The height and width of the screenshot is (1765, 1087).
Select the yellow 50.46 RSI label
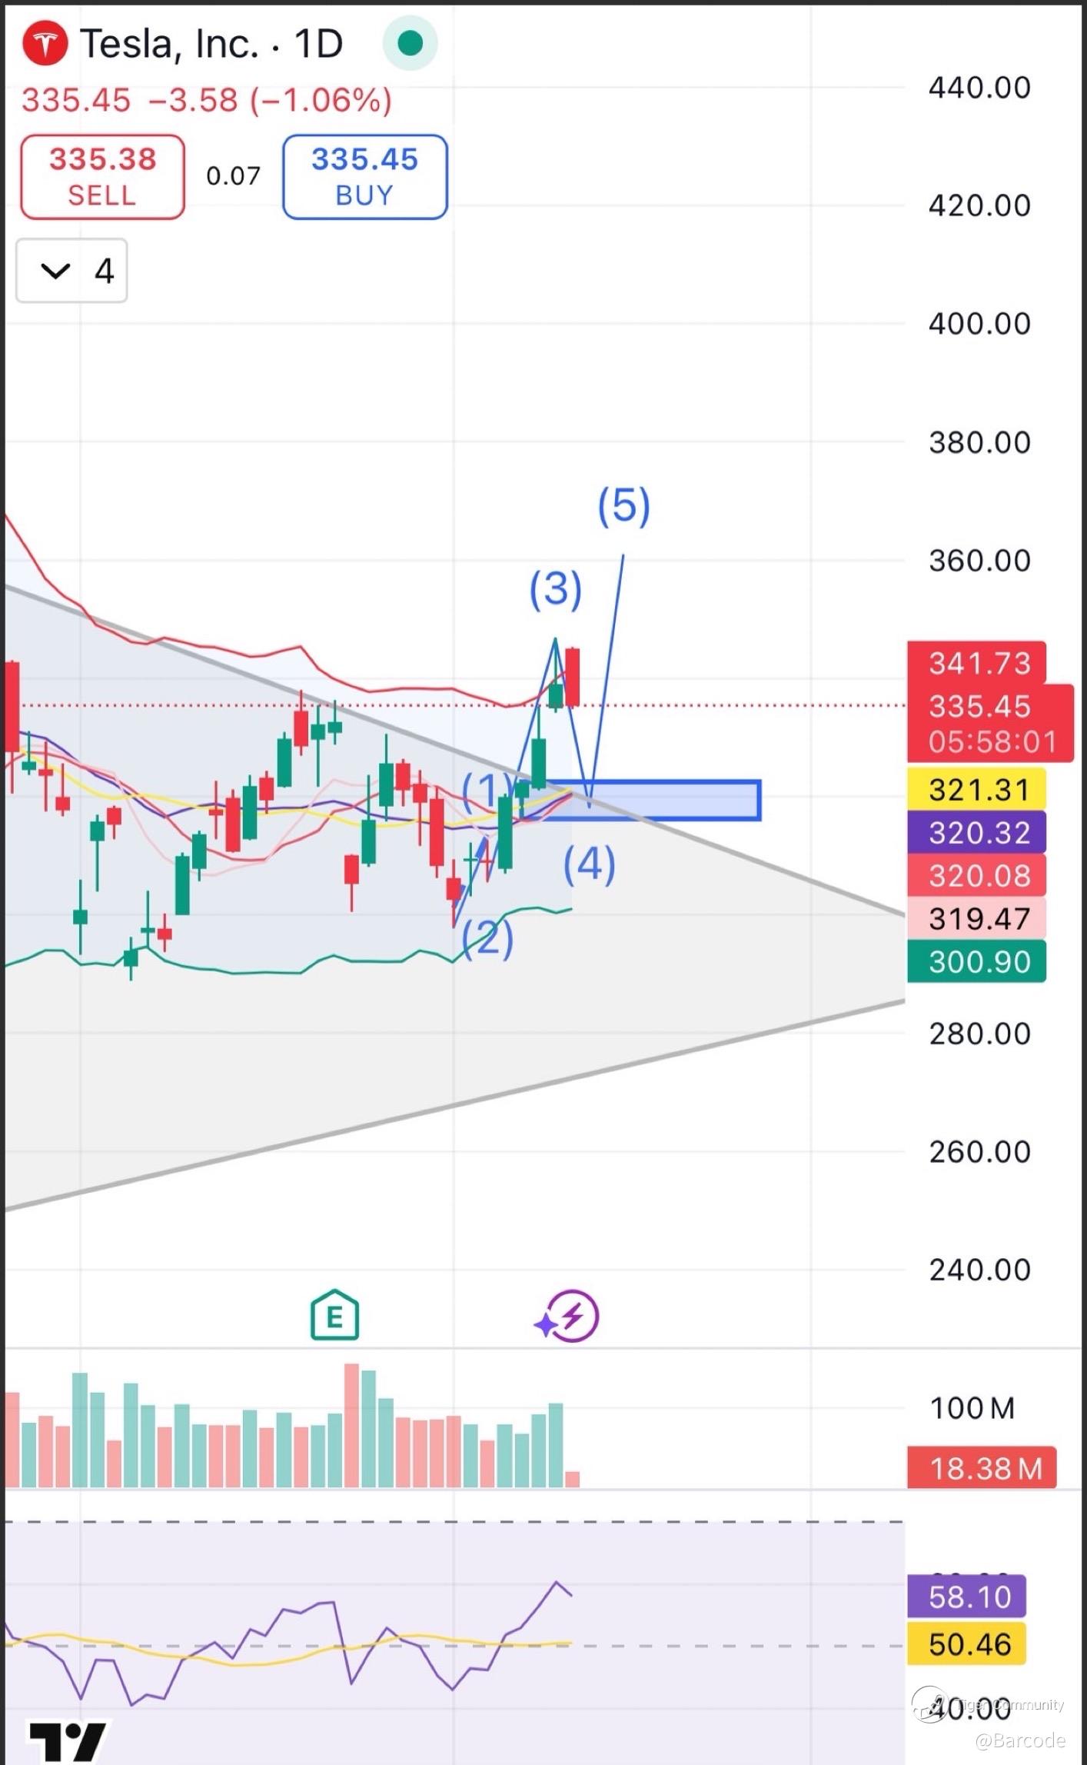coord(966,1644)
